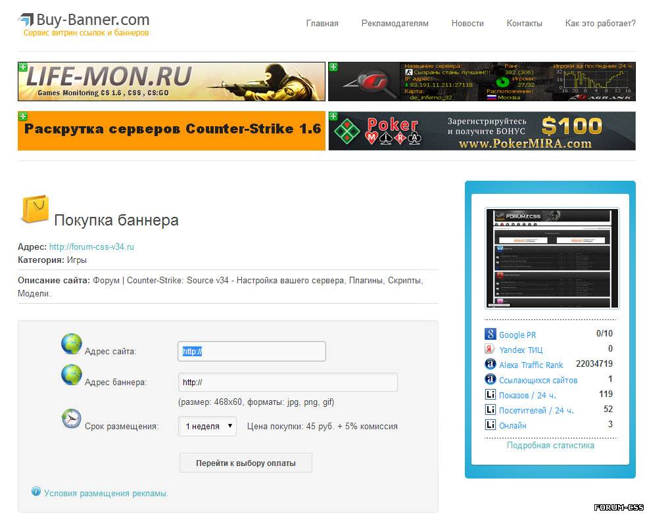Click the Перейти к выбору оплаты button
Viewport: 647px width, 514px height.
pyautogui.click(x=245, y=463)
